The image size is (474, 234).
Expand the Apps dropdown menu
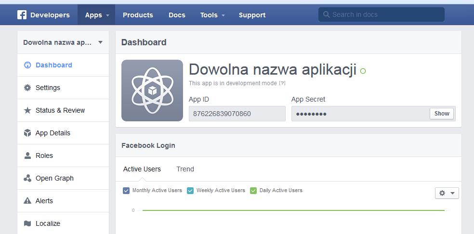click(96, 15)
